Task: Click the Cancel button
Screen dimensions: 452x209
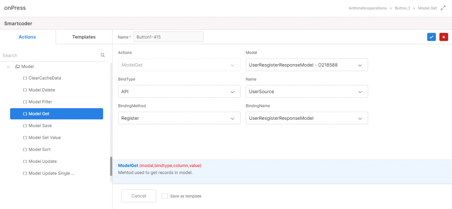Action: (139, 196)
